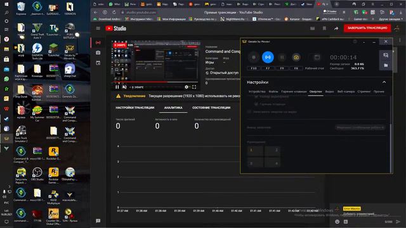Open the Webcam sidebar icon in Studio
Image resolution: width=406 pixels, height=228 pixels.
[x=98, y=53]
